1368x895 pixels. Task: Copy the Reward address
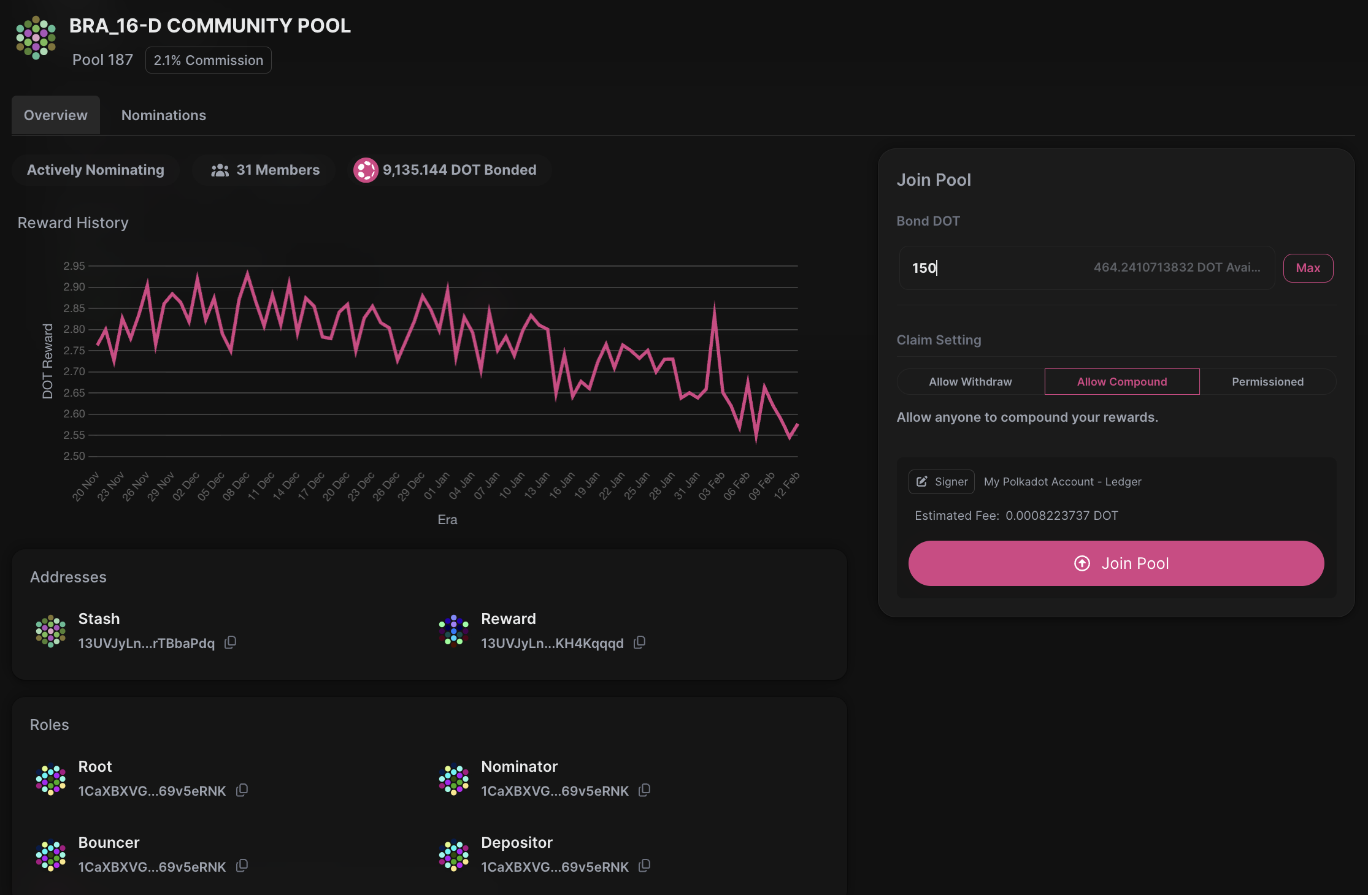click(639, 642)
